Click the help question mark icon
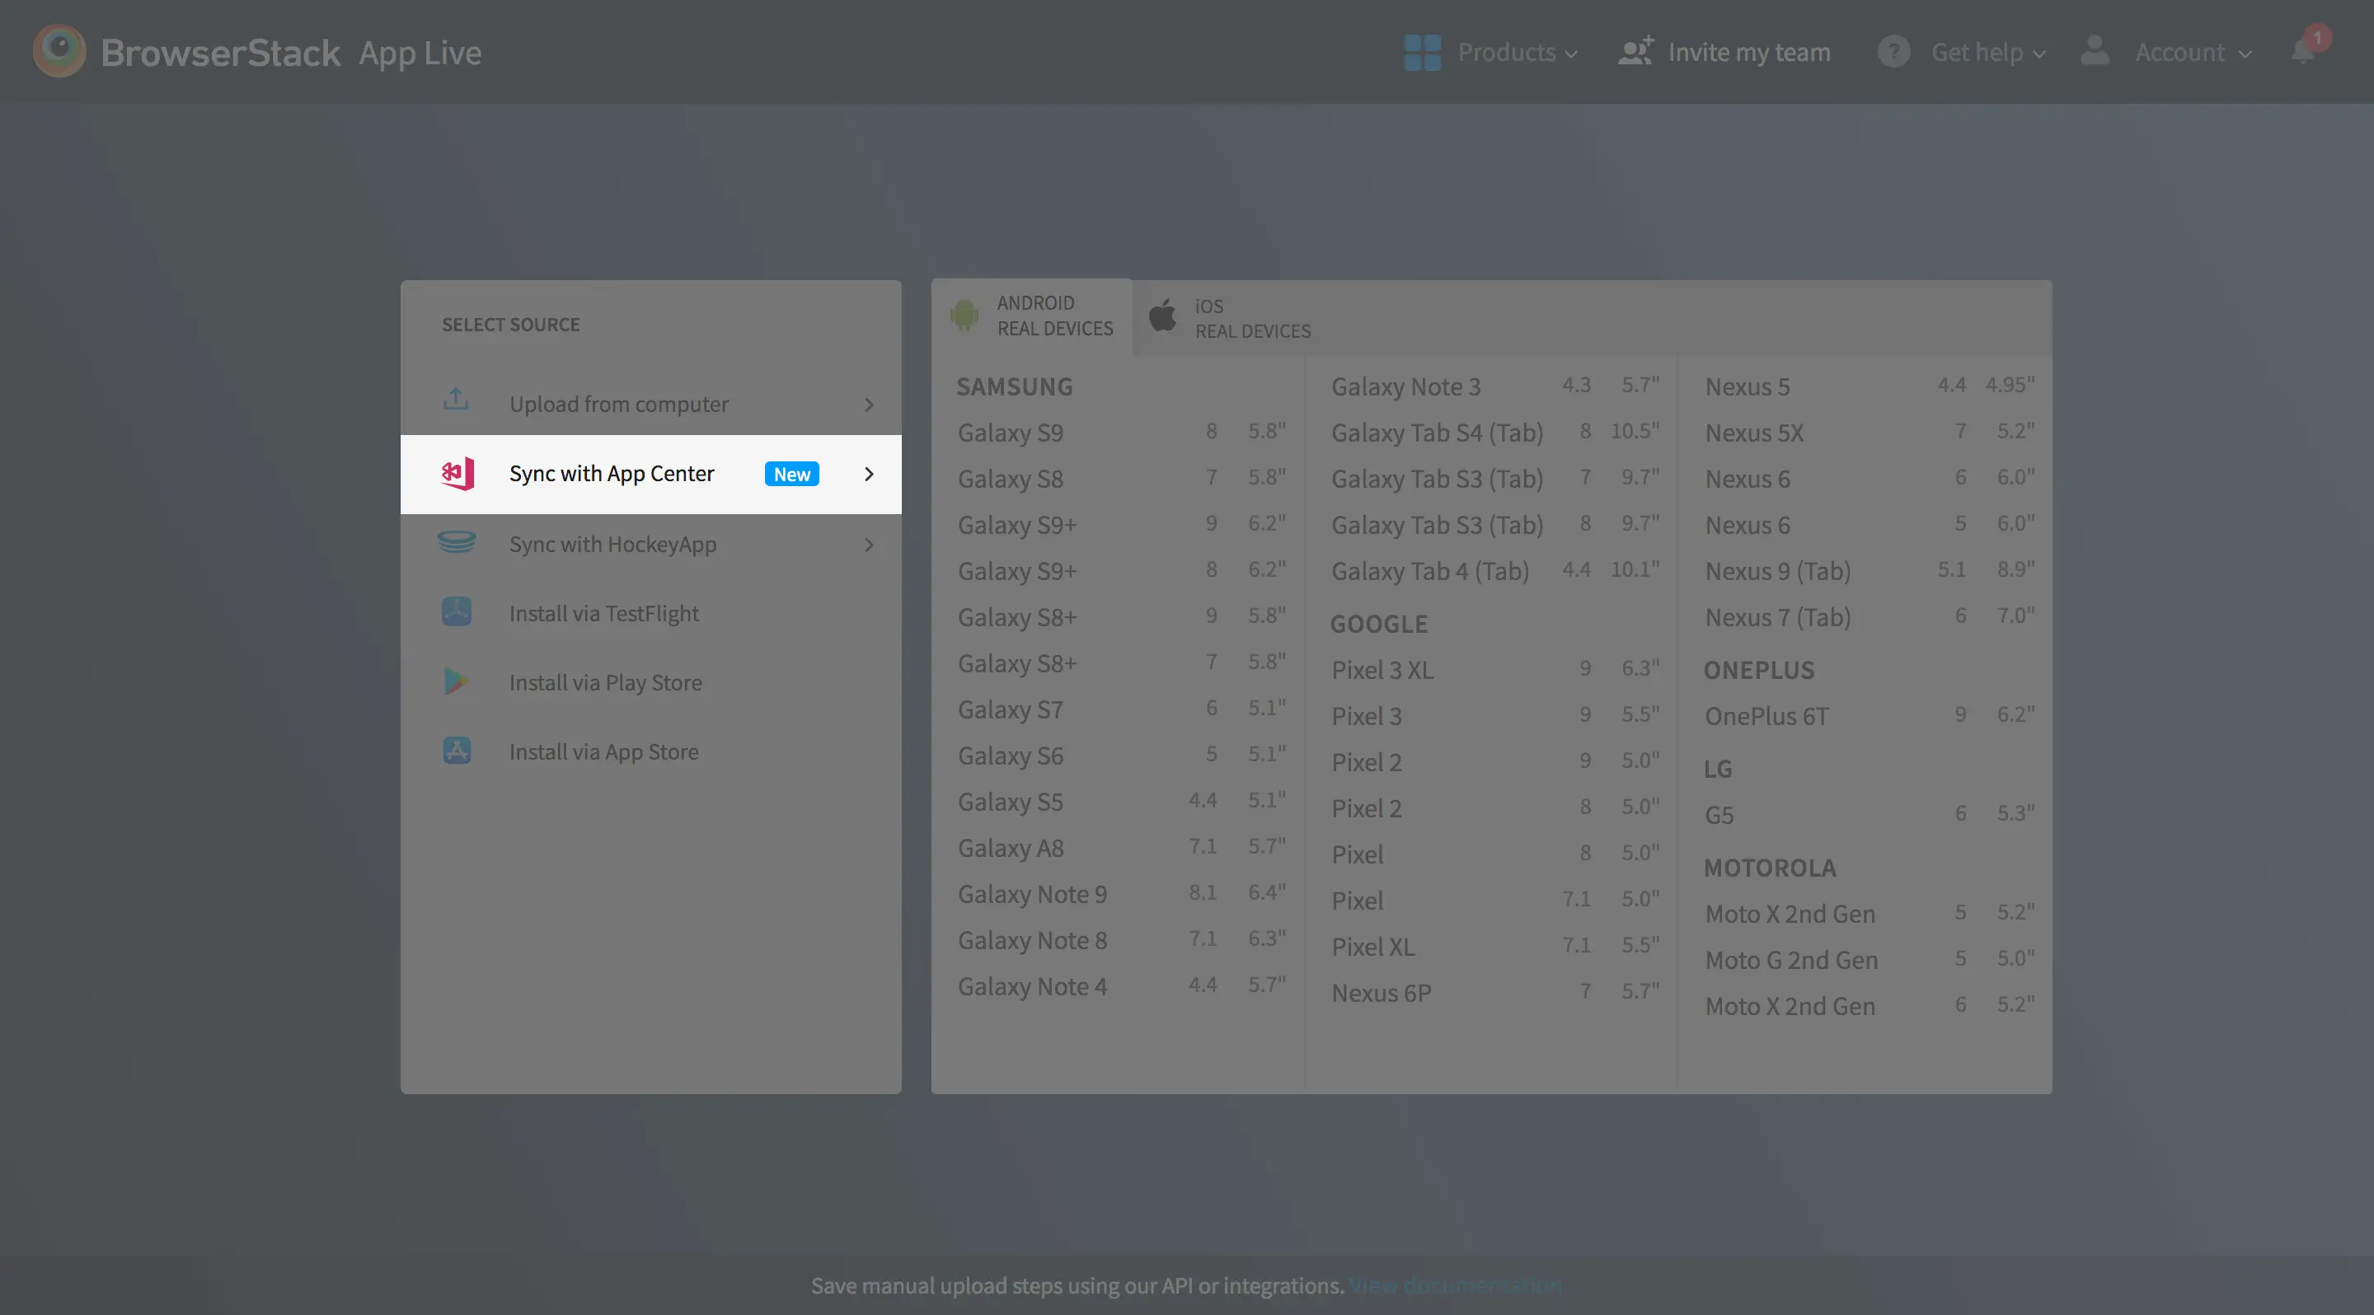 1894,53
